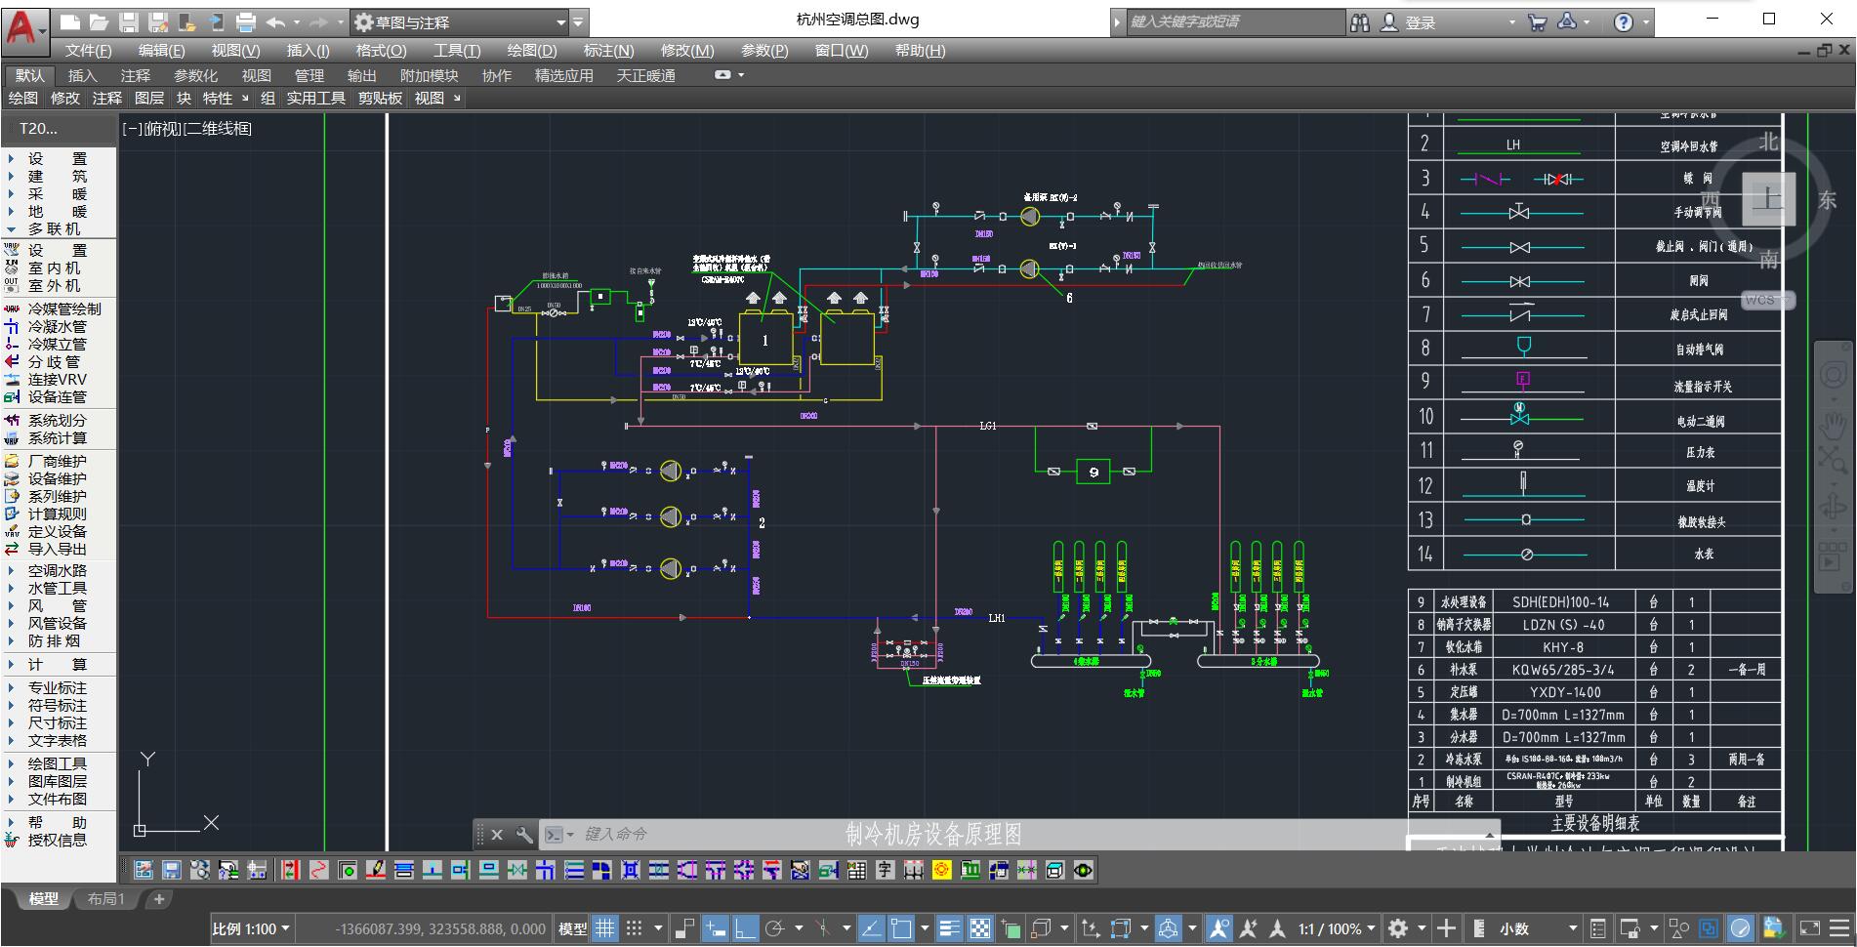Viewport: 1857px width, 947px height.
Task: Toggle the drawing grid display
Action: pyautogui.click(x=605, y=928)
